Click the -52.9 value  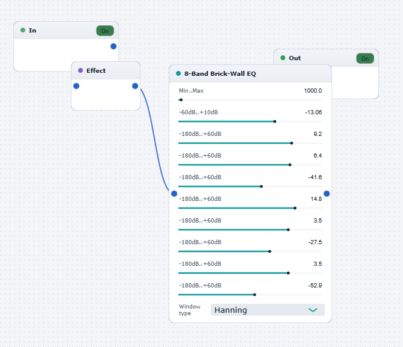click(x=315, y=286)
